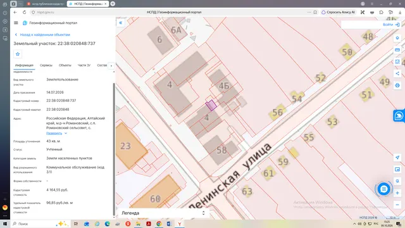Image resolution: width=405 pixels, height=228 pixels.
Task: Open Google Chrome from taskbar
Action: 159,224
